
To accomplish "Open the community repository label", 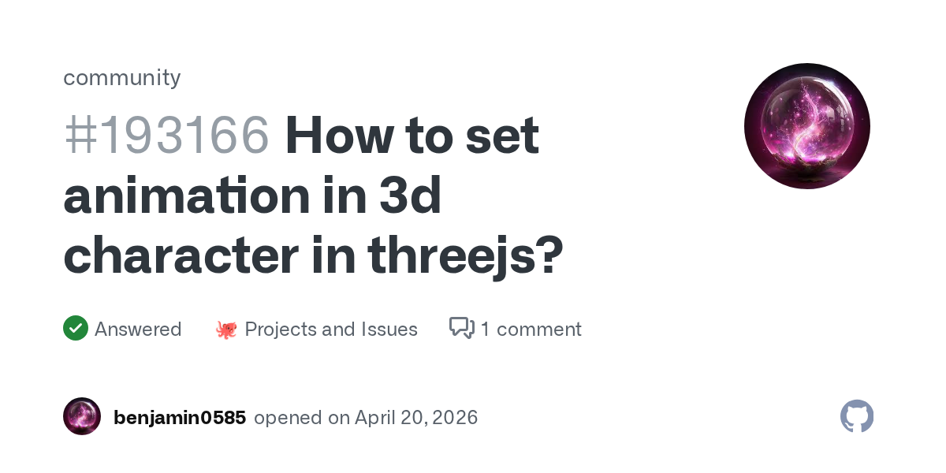I will point(122,77).
